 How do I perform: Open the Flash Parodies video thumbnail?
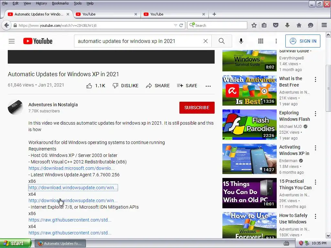tap(249, 124)
